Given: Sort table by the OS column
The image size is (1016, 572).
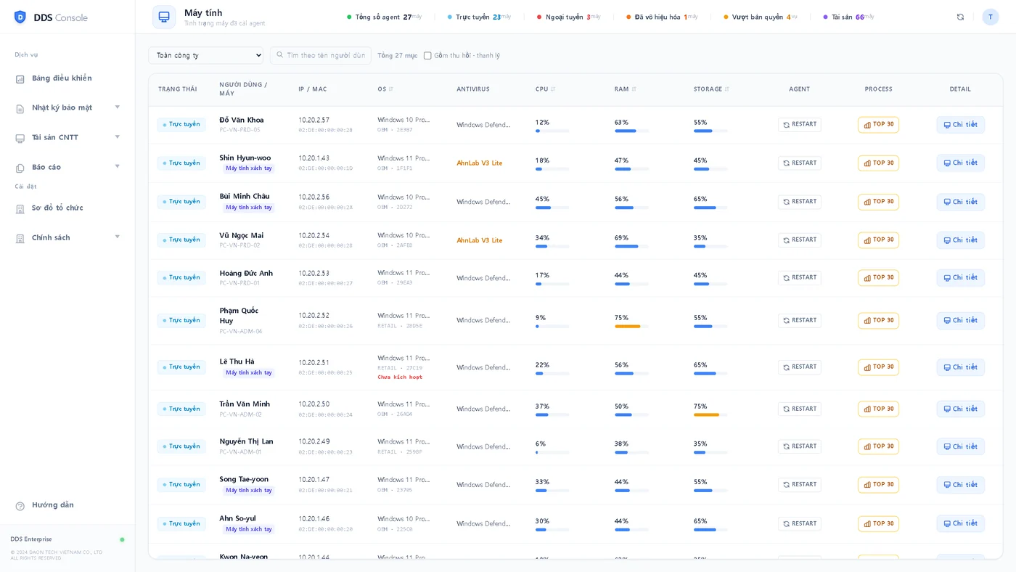Looking at the screenshot, I should 390,89.
